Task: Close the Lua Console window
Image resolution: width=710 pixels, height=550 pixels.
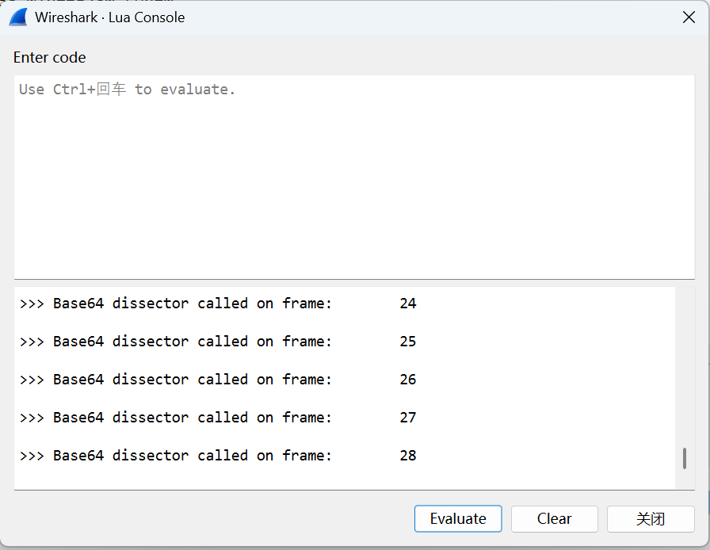Action: pyautogui.click(x=689, y=17)
